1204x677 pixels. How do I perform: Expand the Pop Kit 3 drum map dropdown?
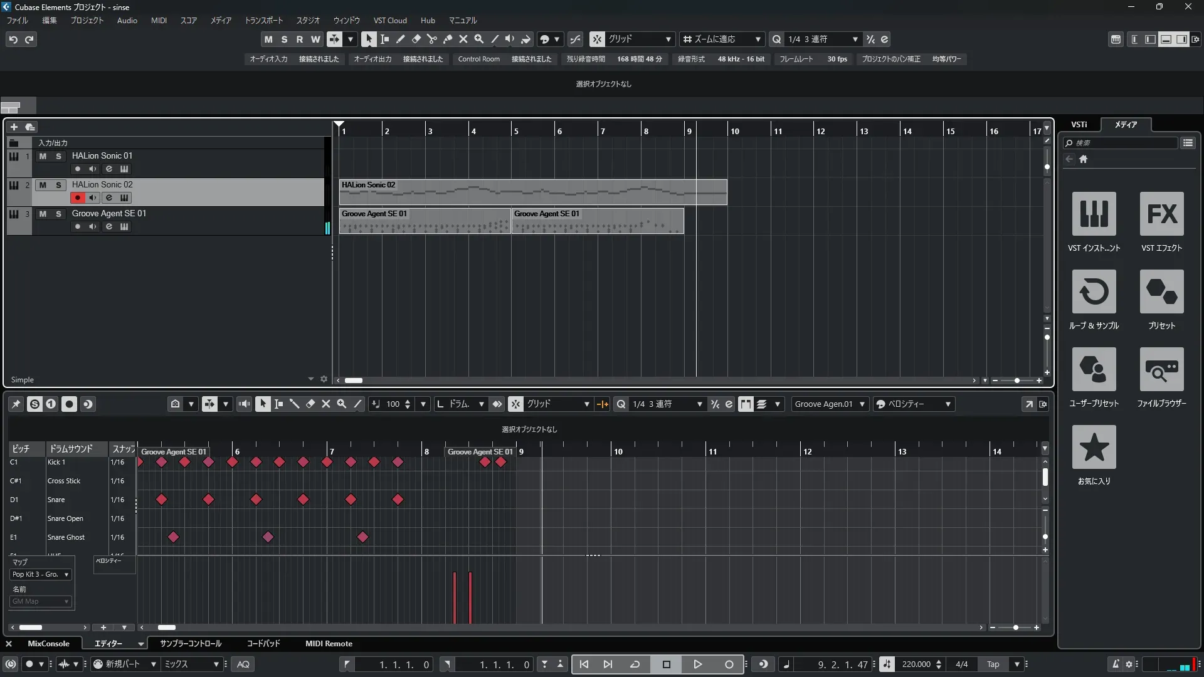pos(40,574)
